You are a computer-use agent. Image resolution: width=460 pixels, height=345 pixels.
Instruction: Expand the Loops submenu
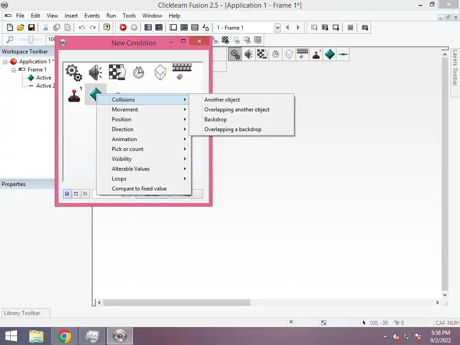pyautogui.click(x=144, y=179)
